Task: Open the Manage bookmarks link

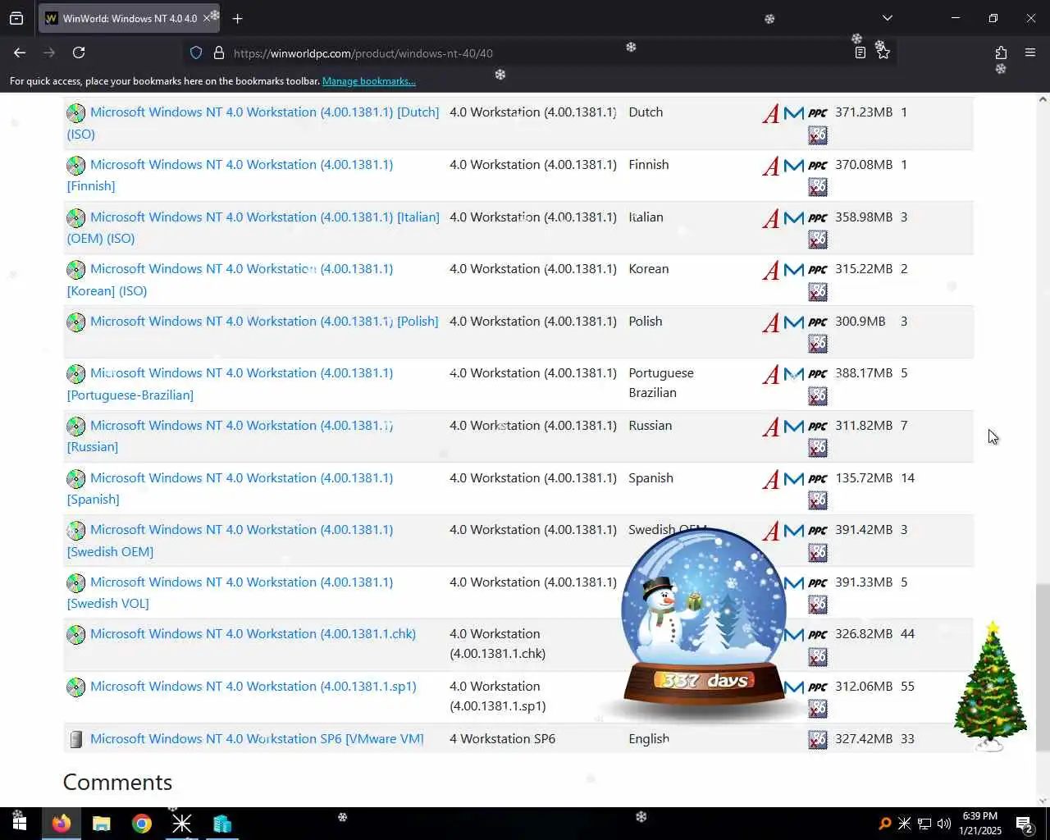Action: pyautogui.click(x=368, y=81)
